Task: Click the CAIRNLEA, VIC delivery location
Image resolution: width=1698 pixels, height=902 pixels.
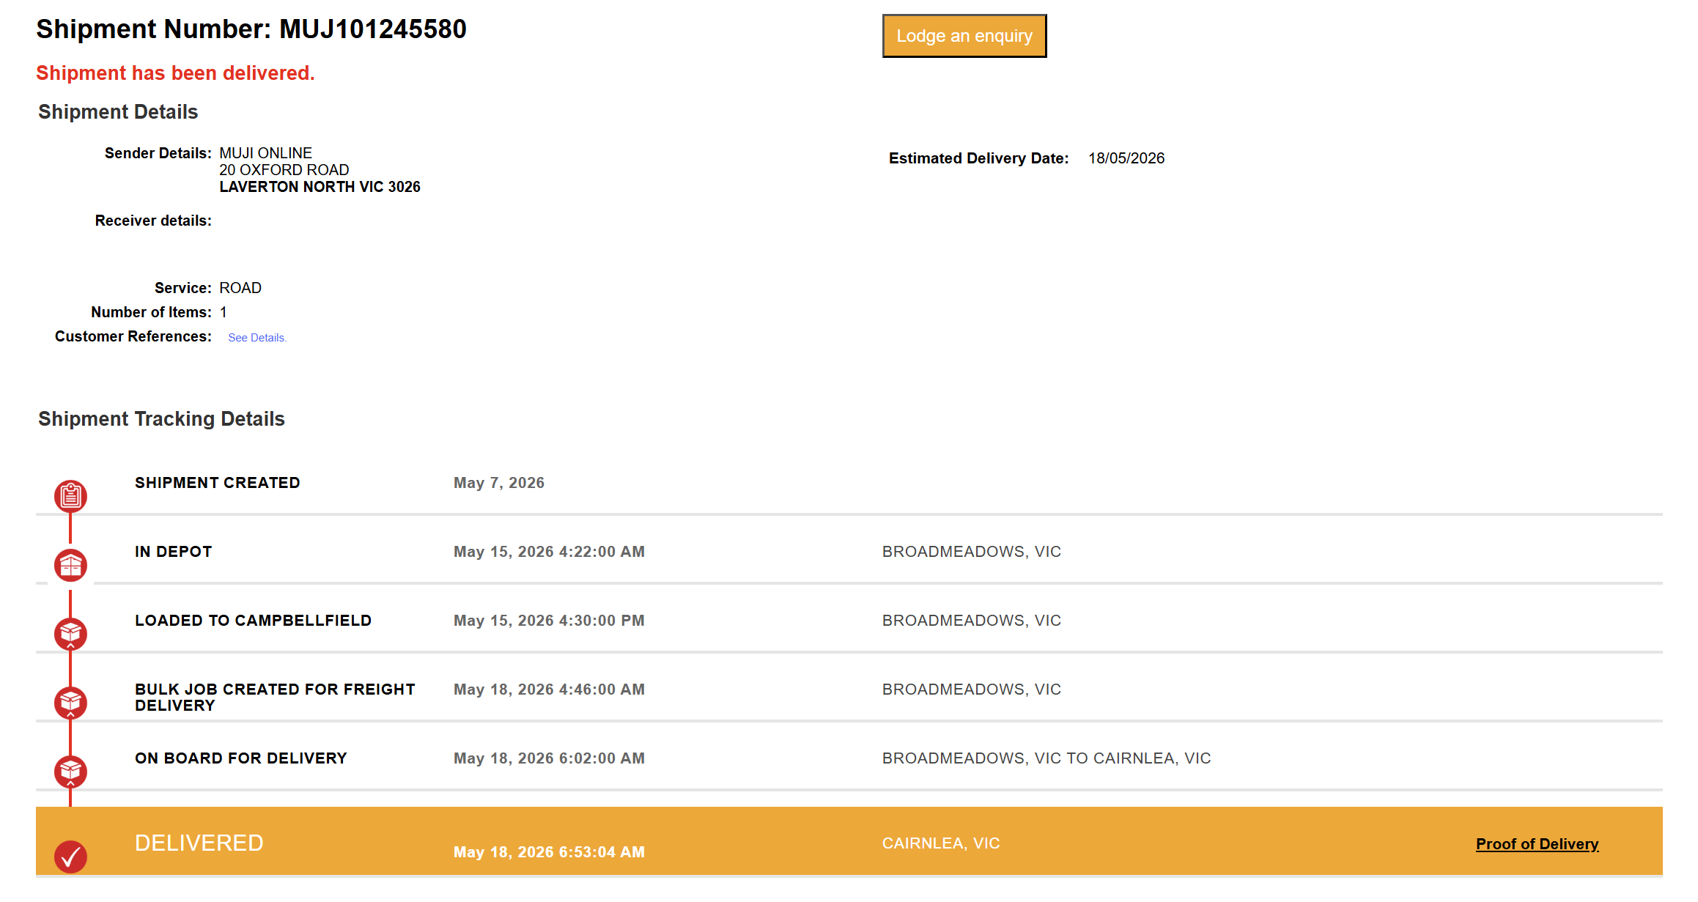Action: coord(941,843)
